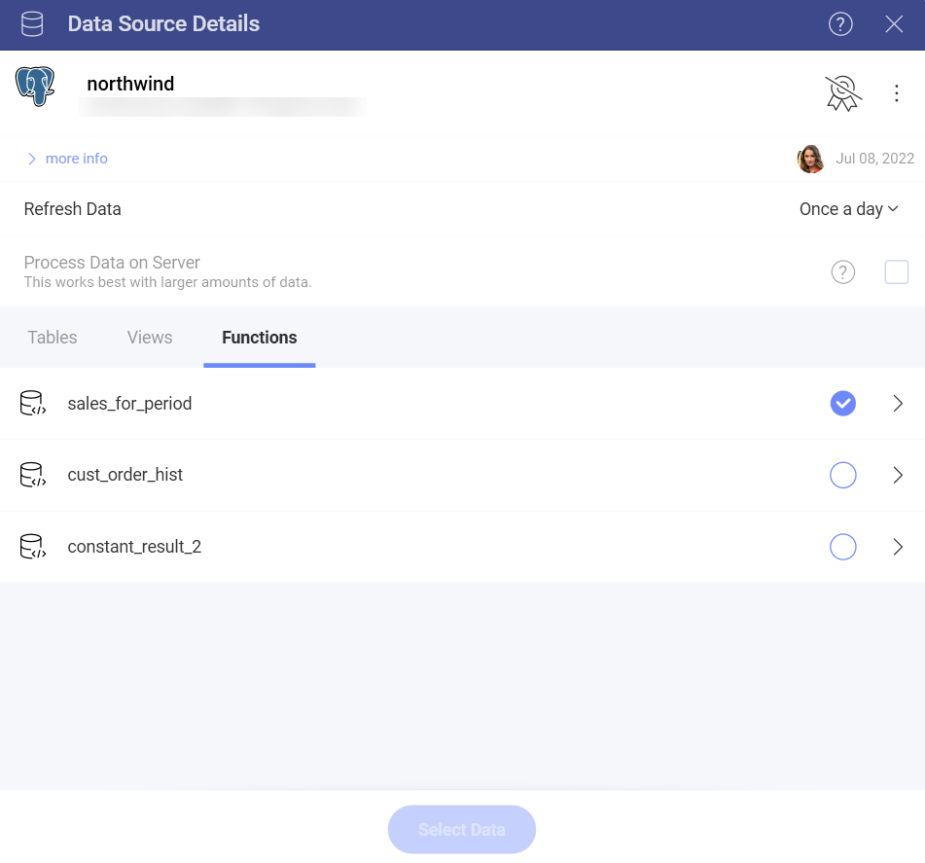Click the cust_order_hist function icon
This screenshot has width=925, height=863.
pos(33,475)
